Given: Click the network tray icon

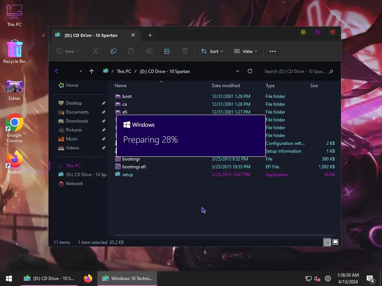Looking at the screenshot, I should coord(309,279).
